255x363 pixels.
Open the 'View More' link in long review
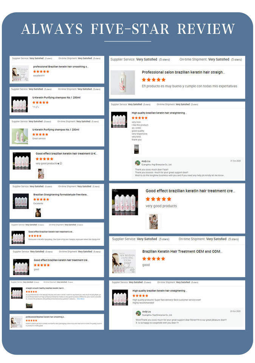(80, 299)
